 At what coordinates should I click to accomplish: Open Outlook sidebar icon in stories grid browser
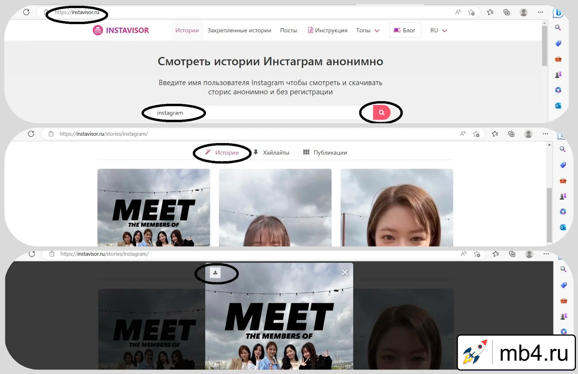coord(563,227)
